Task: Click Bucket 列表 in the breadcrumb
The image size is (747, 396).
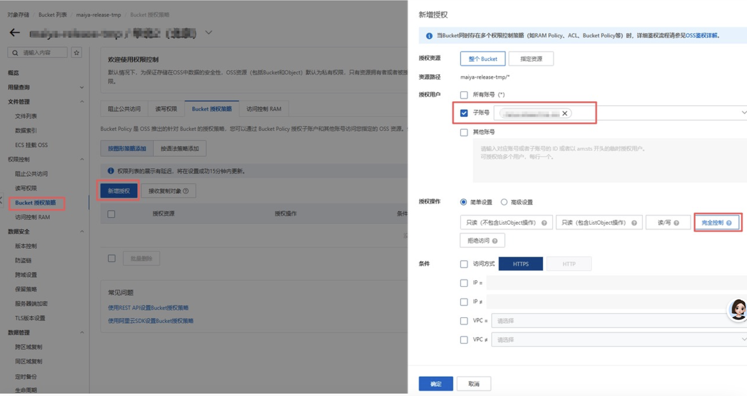Action: 53,15
